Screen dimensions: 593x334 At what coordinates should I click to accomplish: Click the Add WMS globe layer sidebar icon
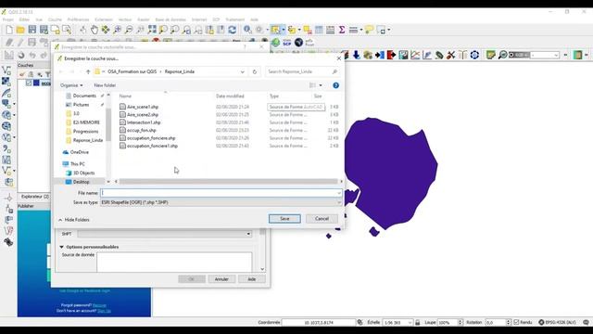tap(6, 115)
